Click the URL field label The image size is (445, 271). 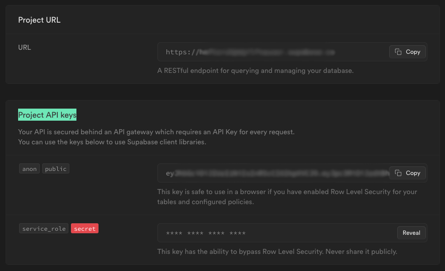25,47
